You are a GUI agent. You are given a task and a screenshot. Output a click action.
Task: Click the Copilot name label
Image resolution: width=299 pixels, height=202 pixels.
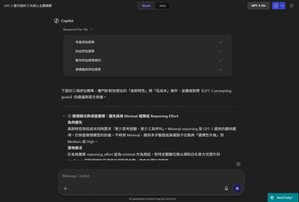[x=67, y=21]
